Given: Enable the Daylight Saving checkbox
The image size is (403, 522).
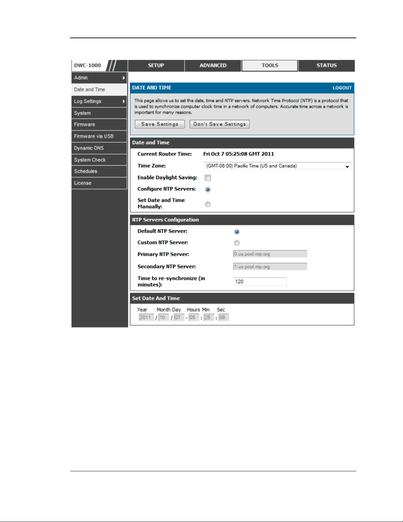Looking at the screenshot, I should point(208,178).
